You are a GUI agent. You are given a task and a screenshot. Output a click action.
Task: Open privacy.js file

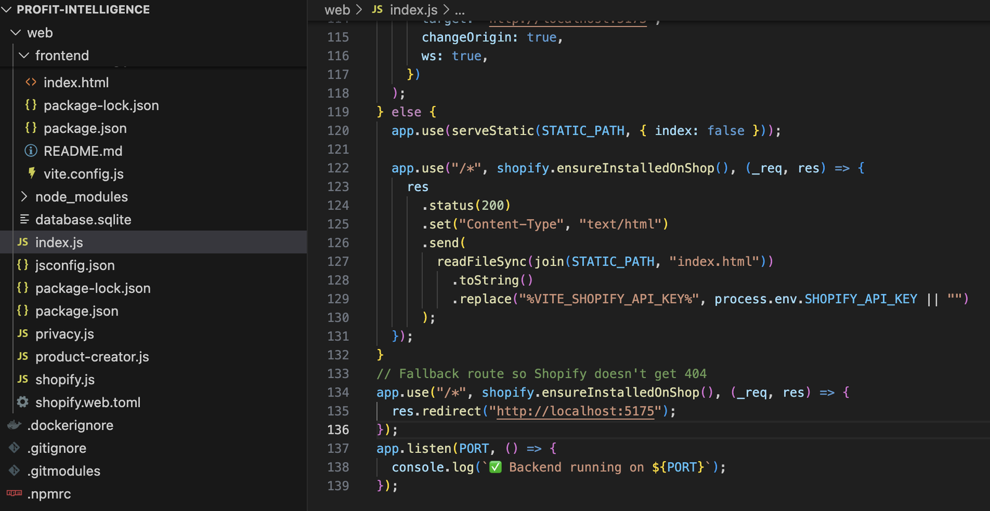click(x=64, y=334)
